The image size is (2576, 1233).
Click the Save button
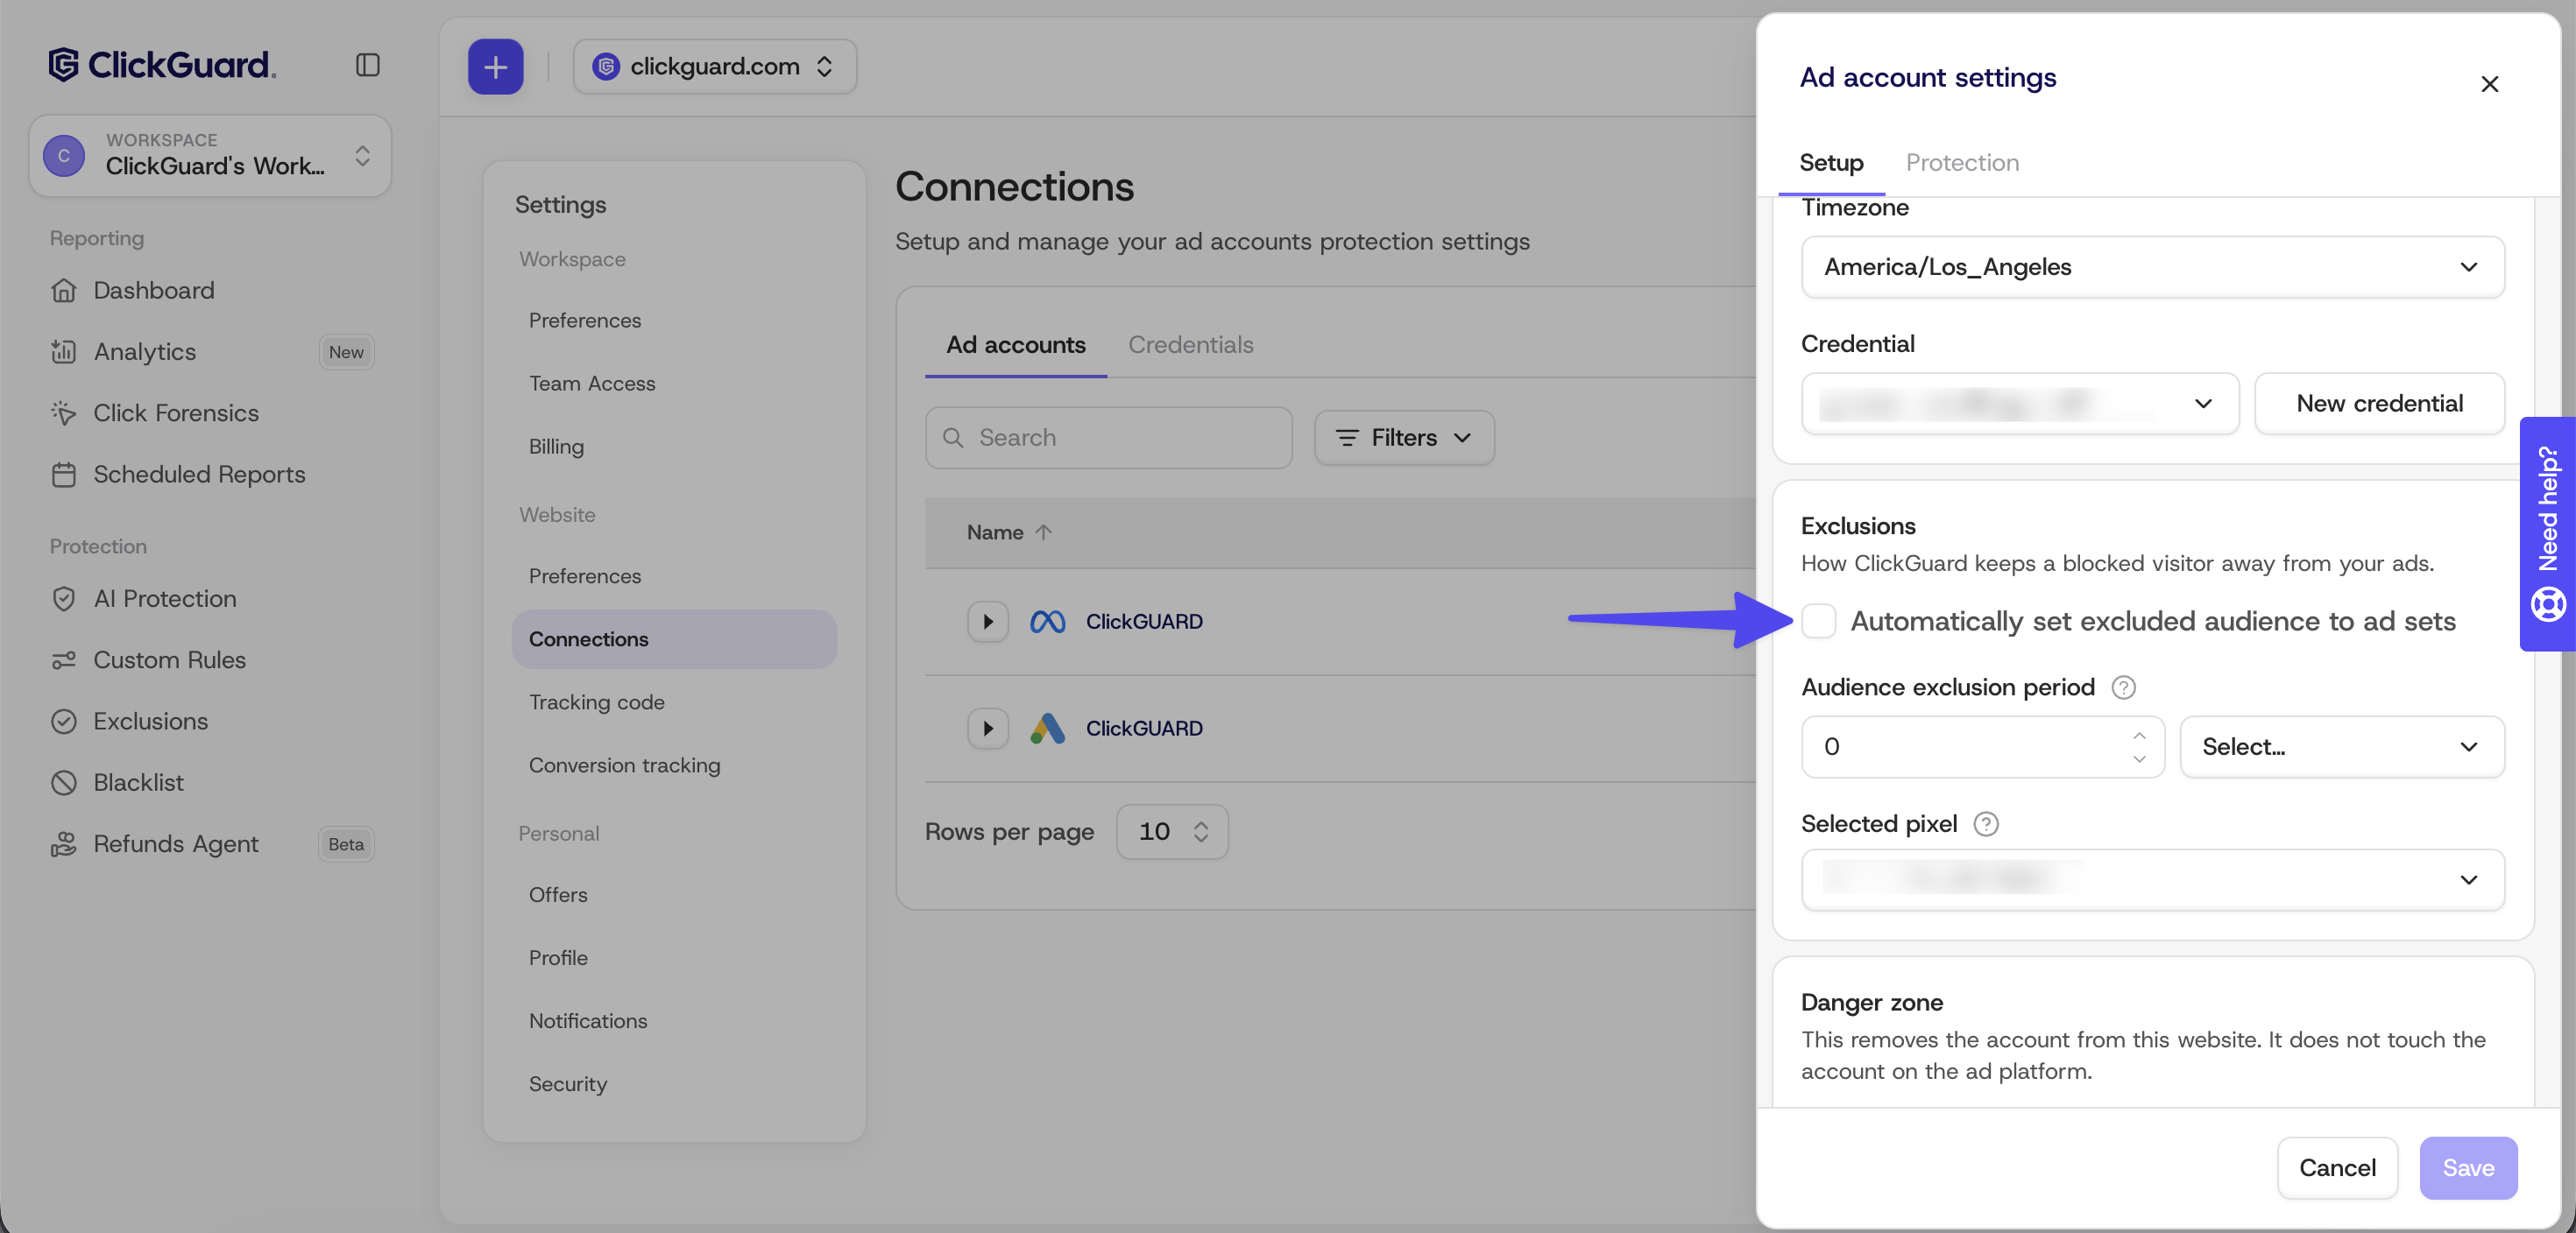click(x=2468, y=1168)
